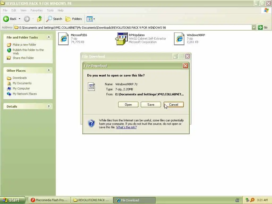
Task: Click Publish this folder to the Web
Action: click(28, 52)
